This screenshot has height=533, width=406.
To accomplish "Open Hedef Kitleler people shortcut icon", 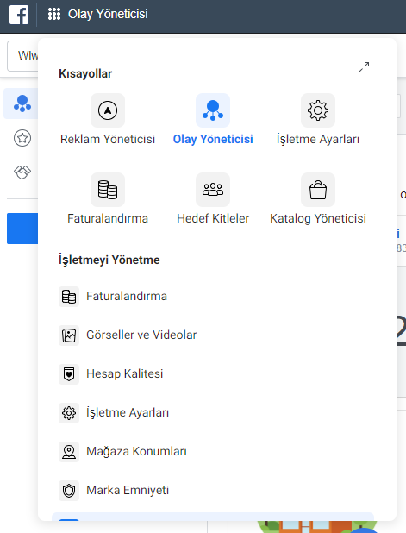I will coord(213,190).
